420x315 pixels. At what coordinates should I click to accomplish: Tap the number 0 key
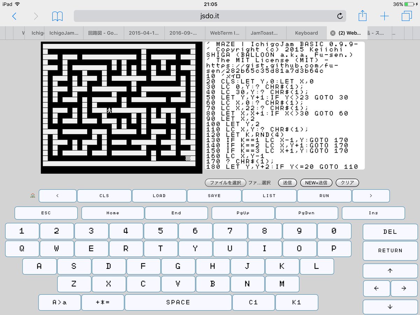point(334,231)
